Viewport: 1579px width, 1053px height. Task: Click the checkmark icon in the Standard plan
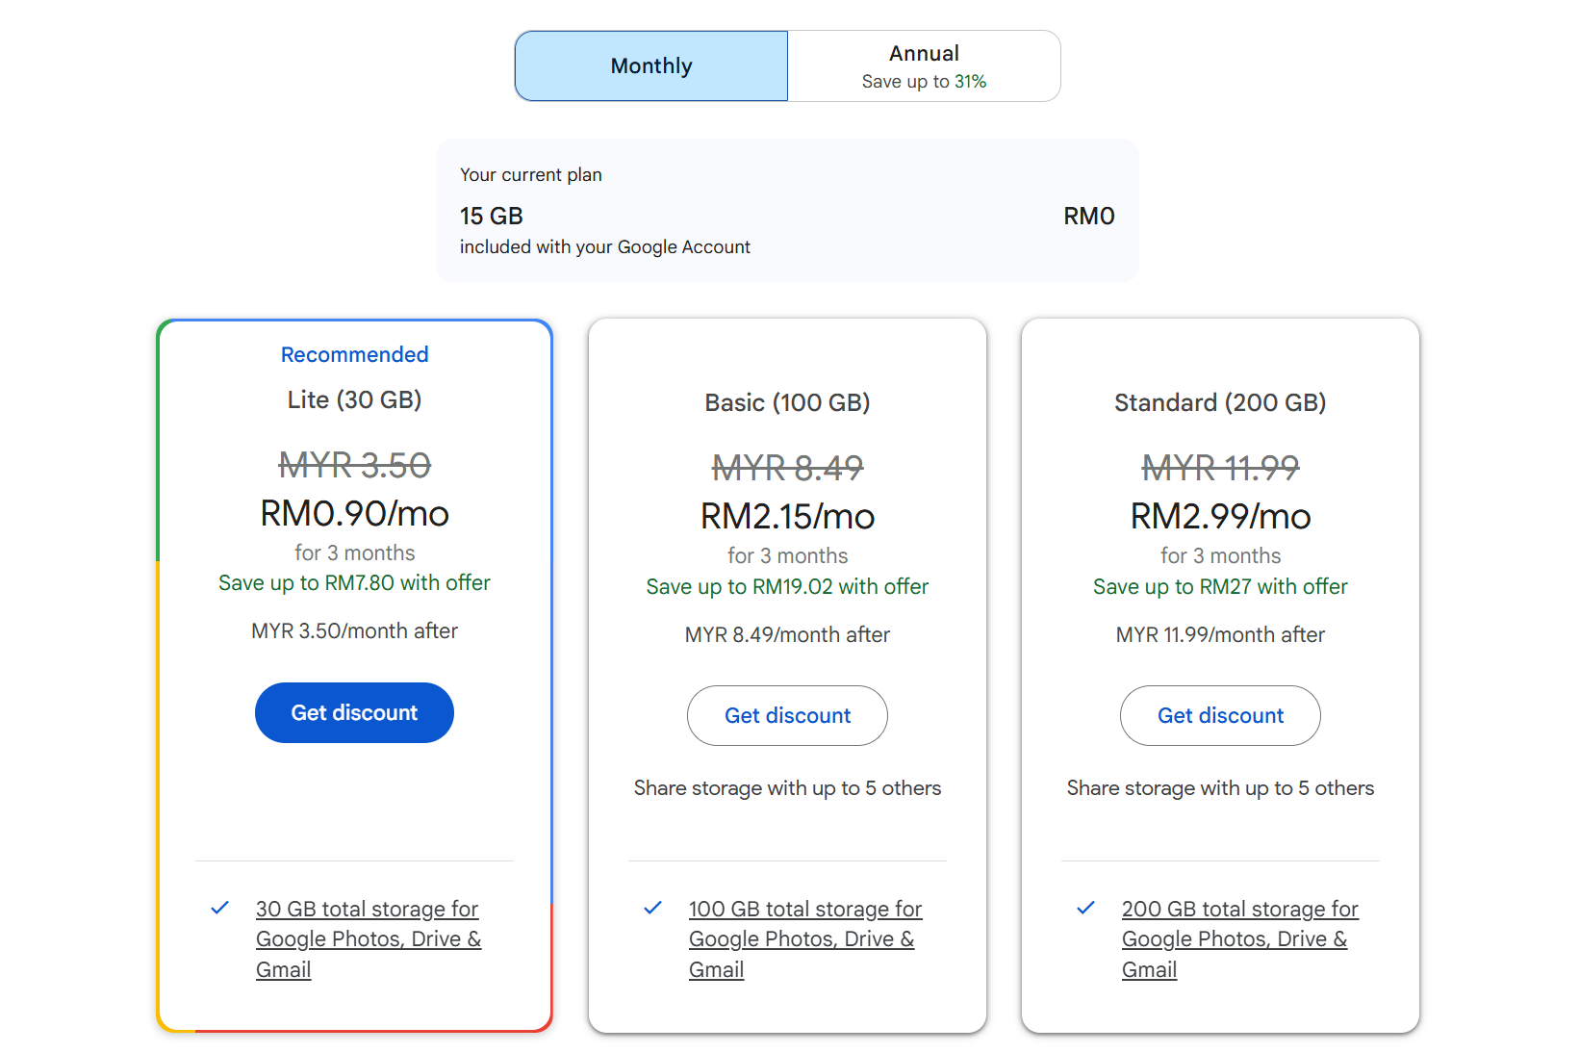click(1086, 908)
